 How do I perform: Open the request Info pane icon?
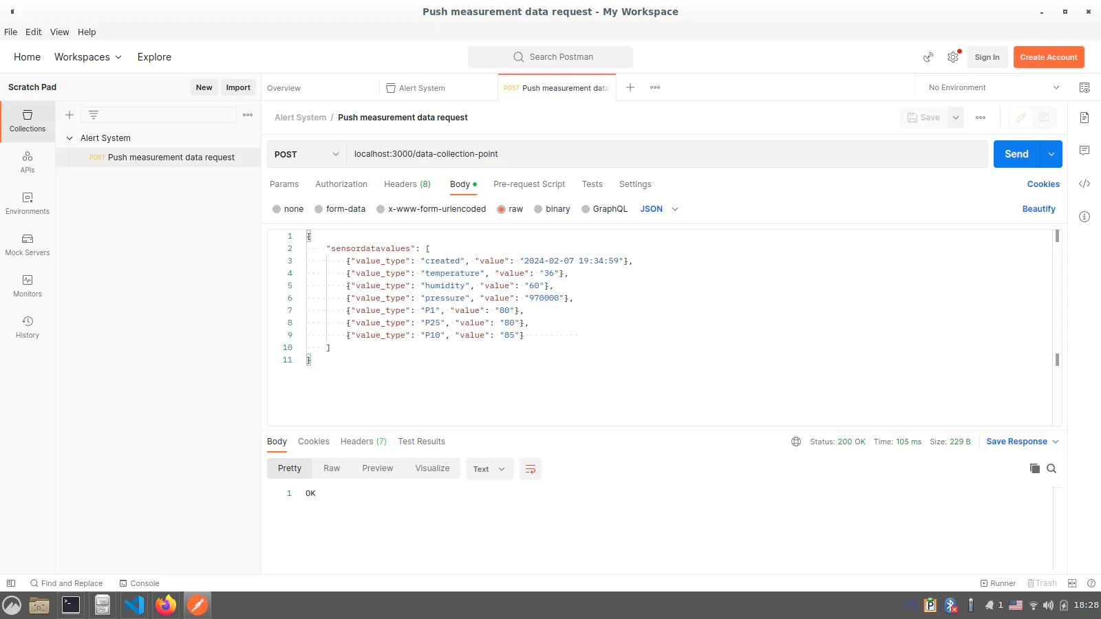1084,217
